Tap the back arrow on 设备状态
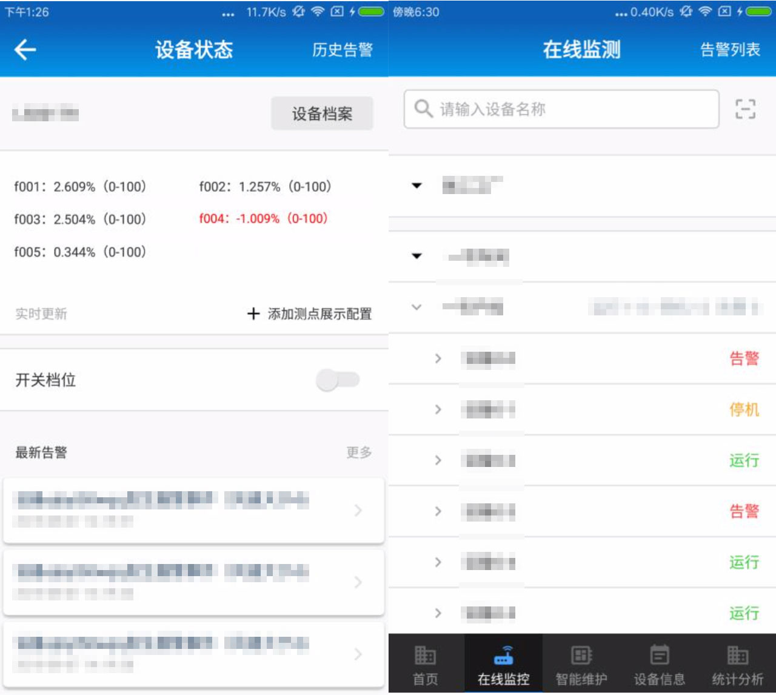The height and width of the screenshot is (695, 776). [x=25, y=50]
